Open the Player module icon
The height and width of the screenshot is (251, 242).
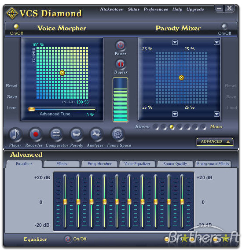click(15, 134)
